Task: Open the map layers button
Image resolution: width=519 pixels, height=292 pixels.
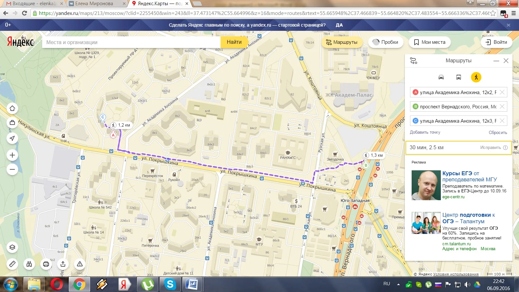Action: (12, 247)
